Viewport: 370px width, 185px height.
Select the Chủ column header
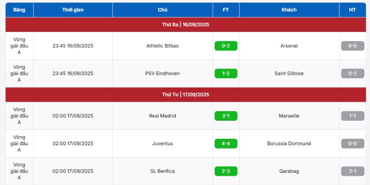click(162, 10)
